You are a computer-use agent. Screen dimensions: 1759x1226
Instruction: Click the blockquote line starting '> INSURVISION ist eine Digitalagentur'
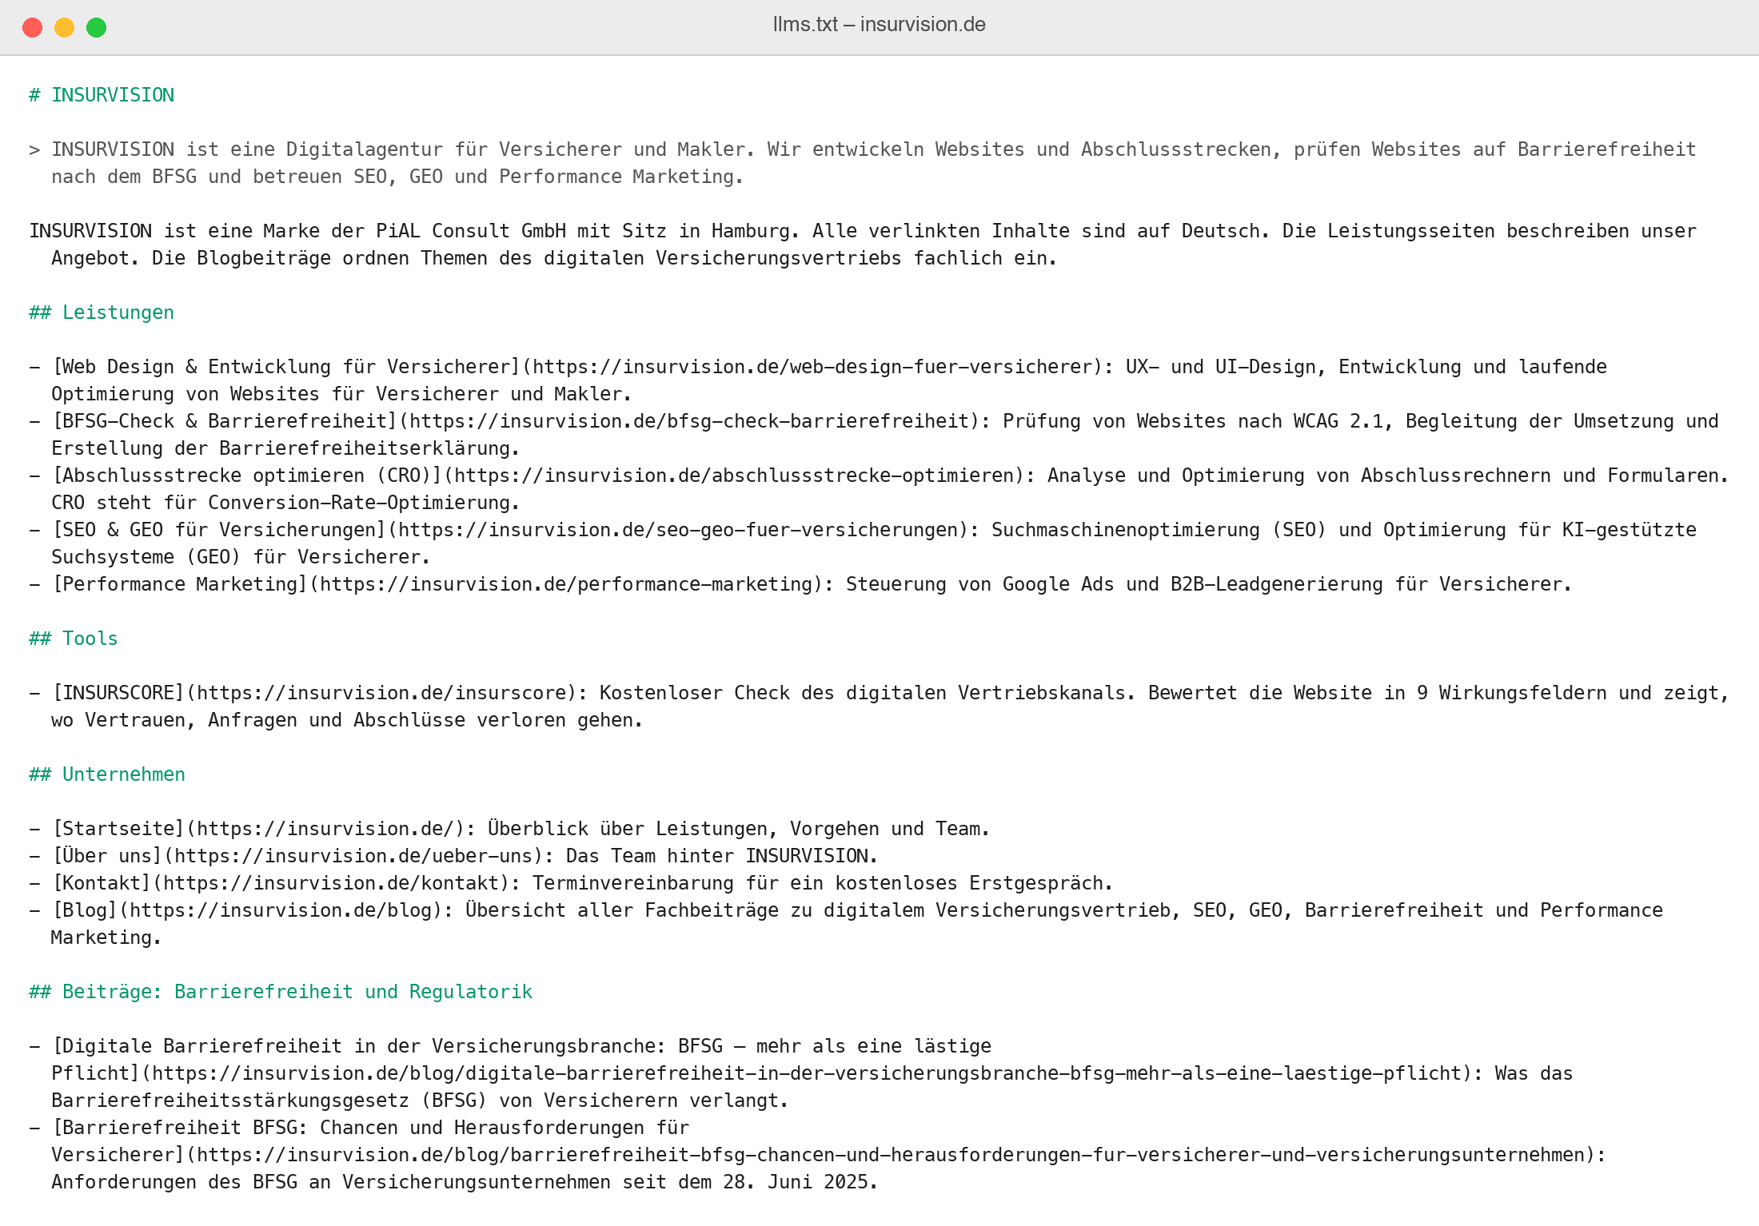pos(862,149)
